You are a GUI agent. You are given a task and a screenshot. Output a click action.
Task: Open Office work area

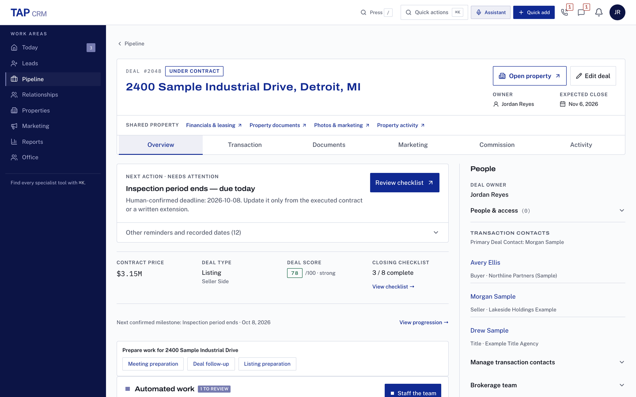tap(53, 157)
